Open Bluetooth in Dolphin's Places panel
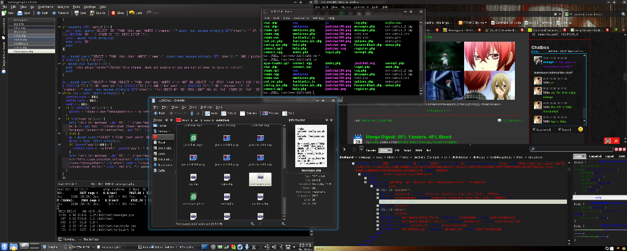Viewport: 627px width, 251px height. (162, 165)
